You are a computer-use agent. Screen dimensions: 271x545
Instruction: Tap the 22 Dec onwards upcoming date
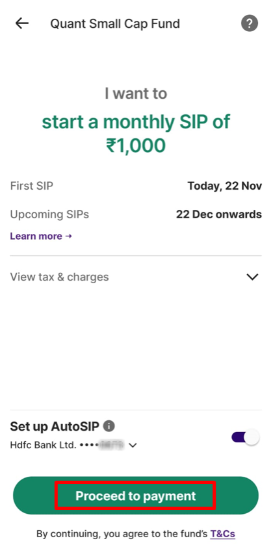[x=219, y=214]
